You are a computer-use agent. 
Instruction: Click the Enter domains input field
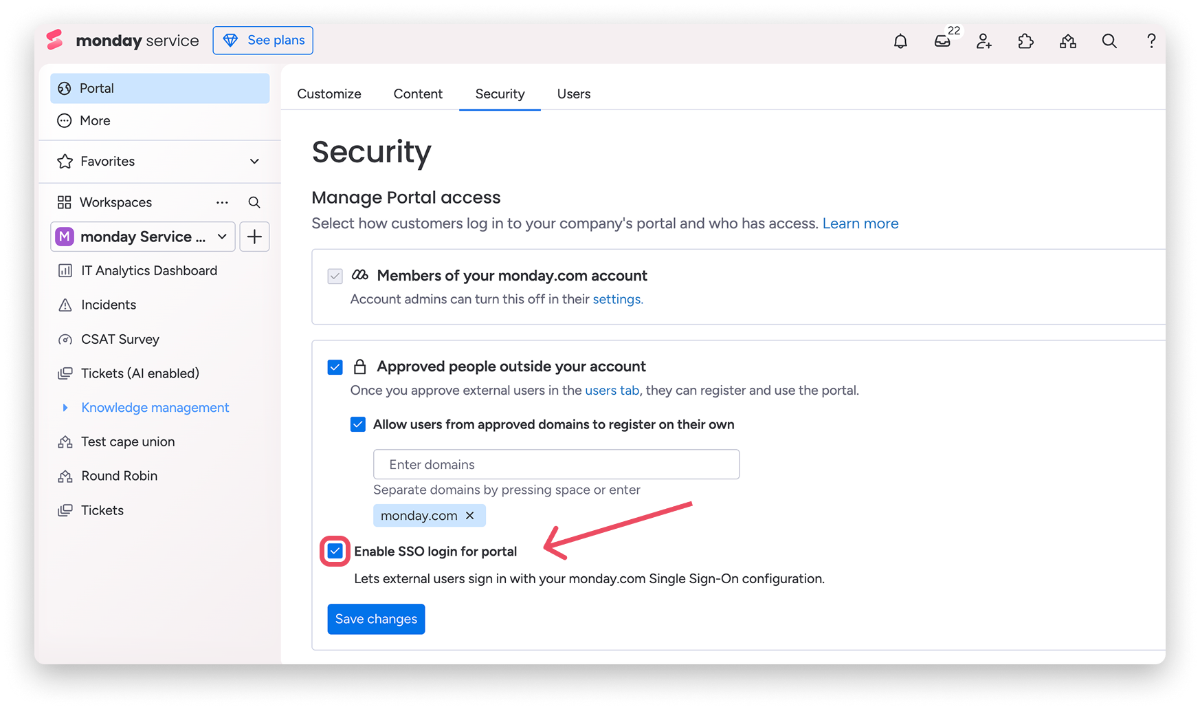(557, 465)
